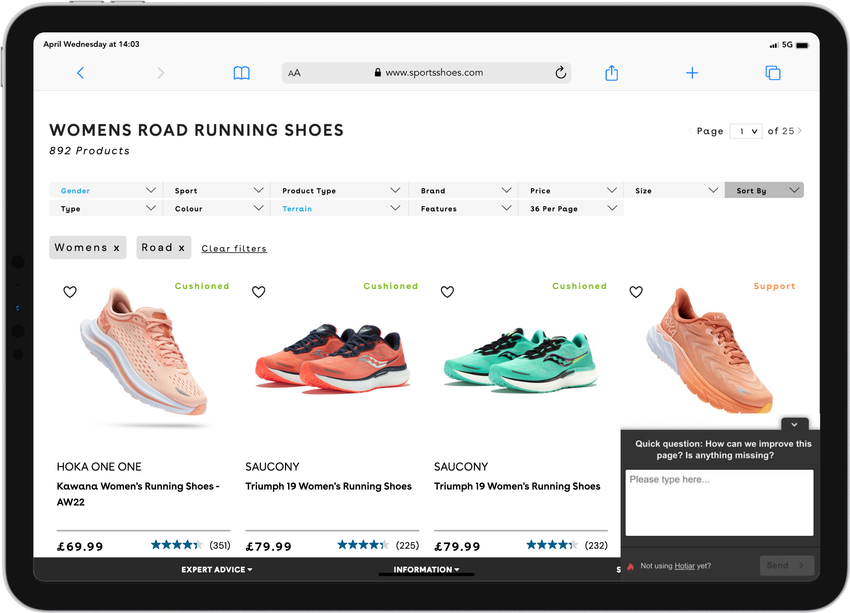
Task: Expand the Colour filter dropdown
Action: coord(217,208)
